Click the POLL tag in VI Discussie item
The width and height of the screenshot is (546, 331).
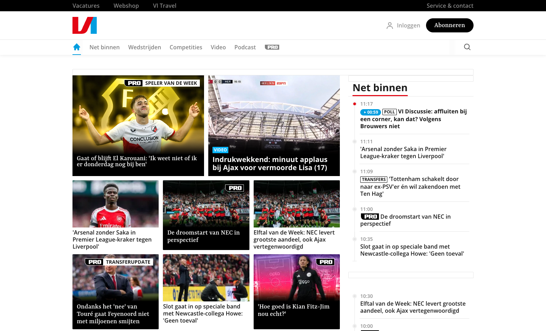point(389,112)
